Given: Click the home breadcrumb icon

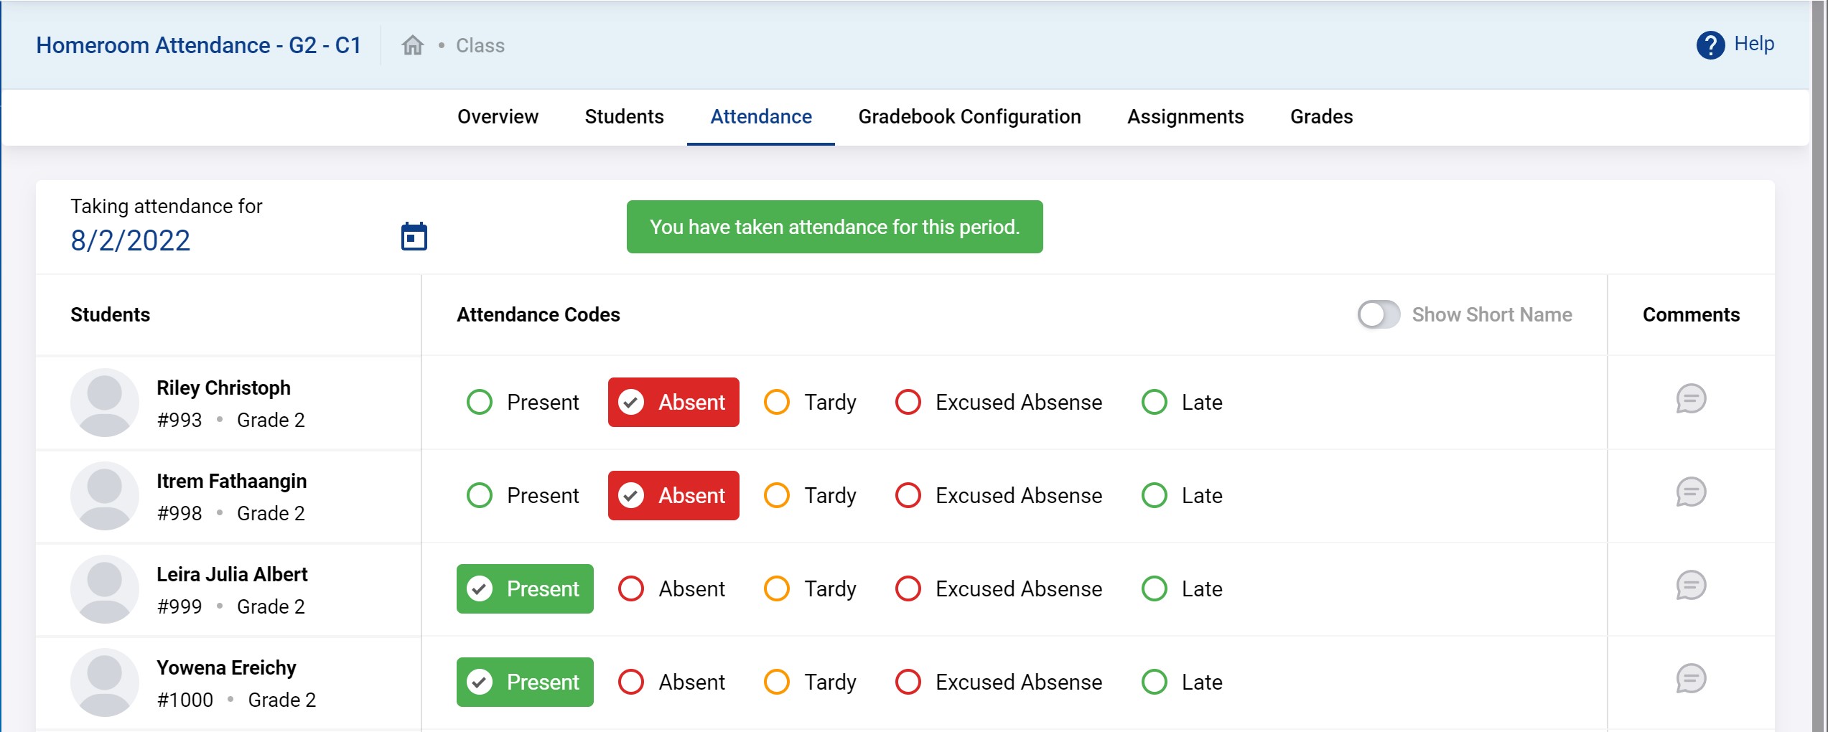Looking at the screenshot, I should 412,45.
